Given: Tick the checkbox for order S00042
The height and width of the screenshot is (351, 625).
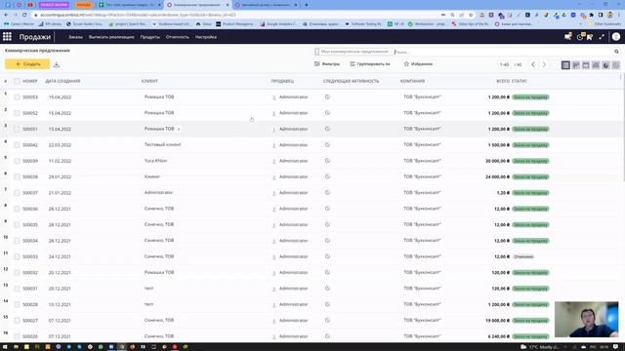Looking at the screenshot, I should click(x=17, y=145).
